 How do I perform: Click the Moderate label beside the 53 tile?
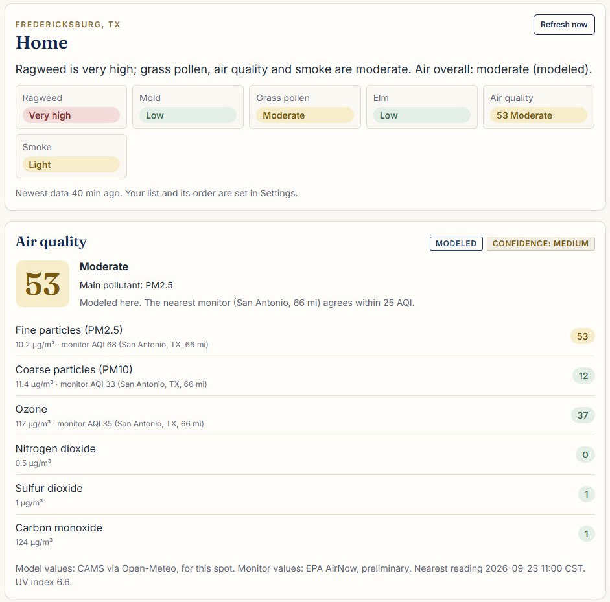[104, 267]
